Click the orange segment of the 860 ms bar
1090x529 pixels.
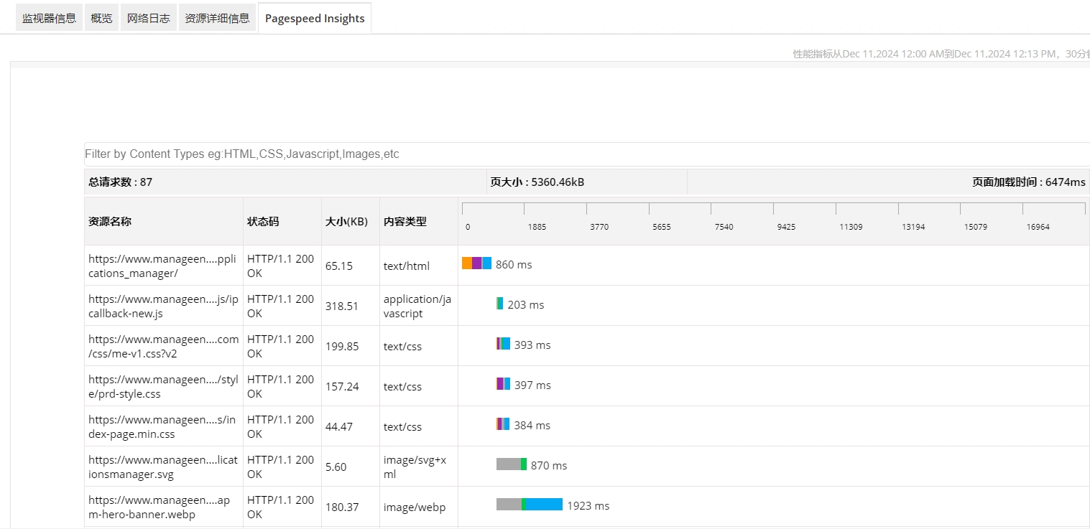tap(466, 263)
